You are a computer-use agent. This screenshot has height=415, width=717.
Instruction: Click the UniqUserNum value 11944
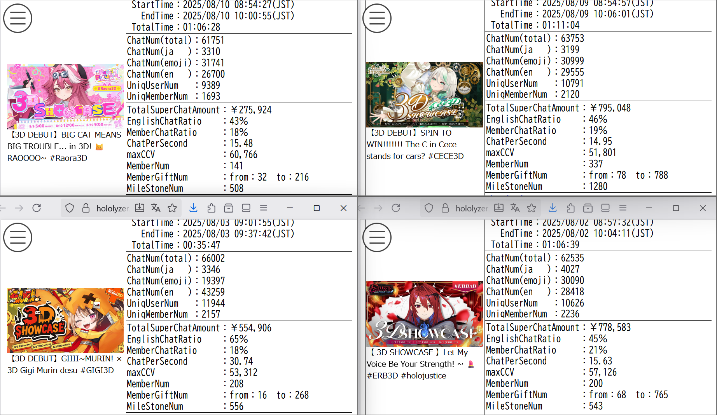click(x=213, y=303)
